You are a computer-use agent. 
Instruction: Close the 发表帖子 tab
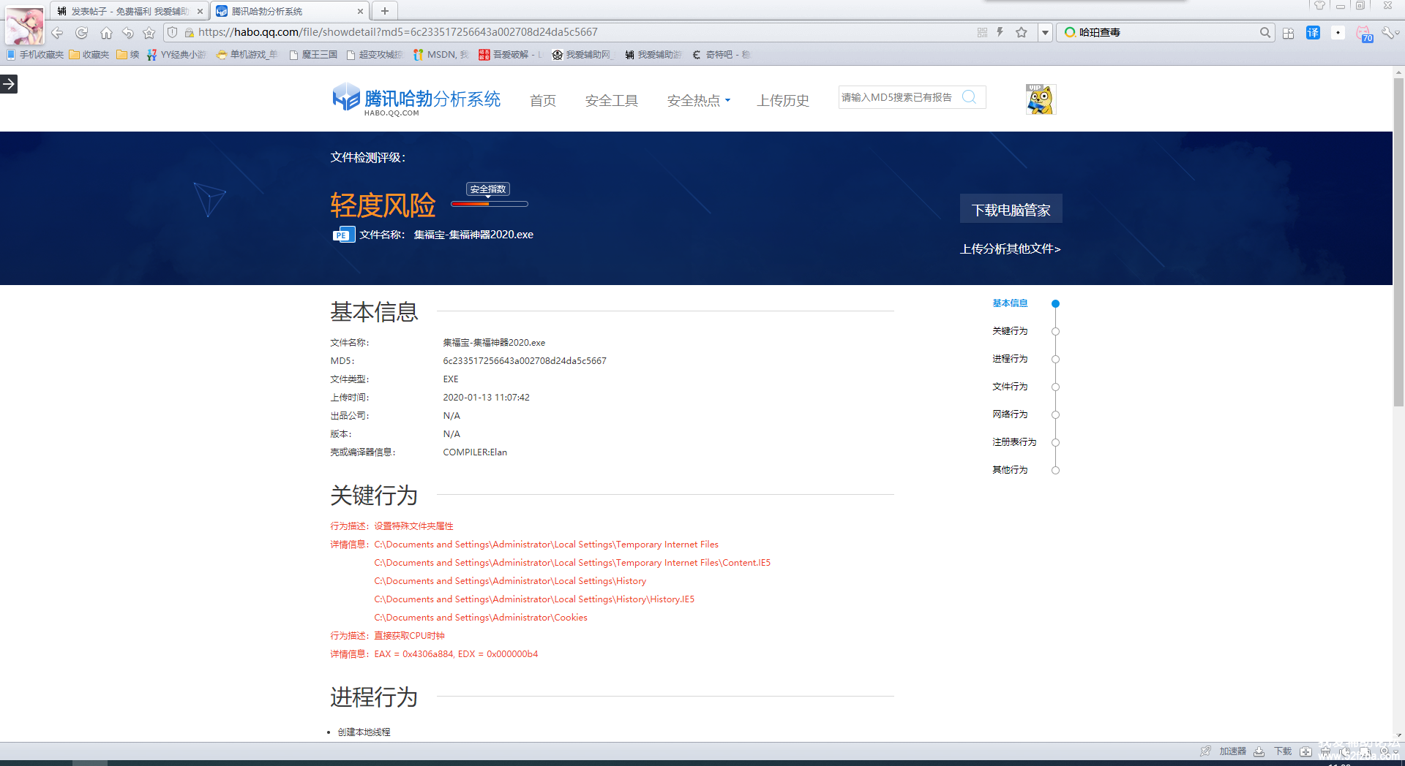[x=200, y=11]
